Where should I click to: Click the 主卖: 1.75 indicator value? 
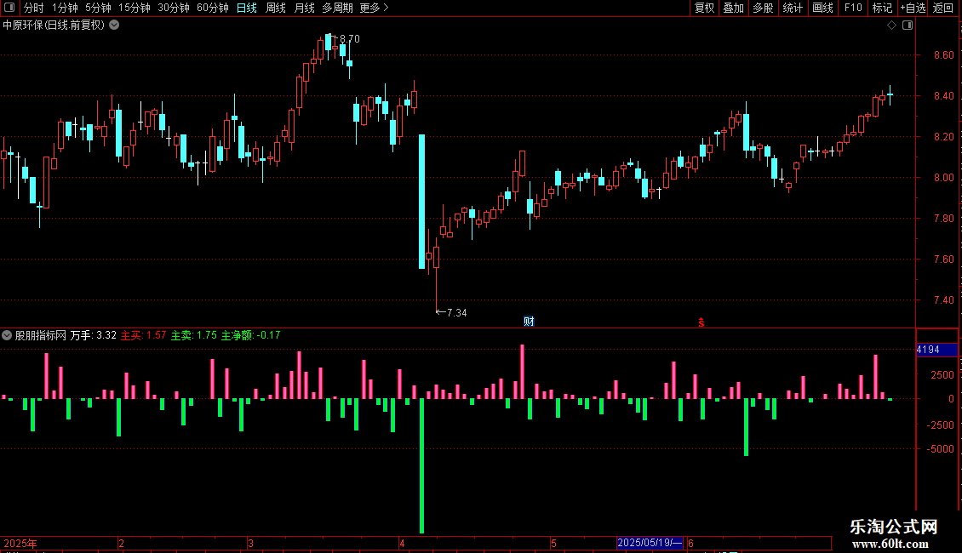[194, 335]
